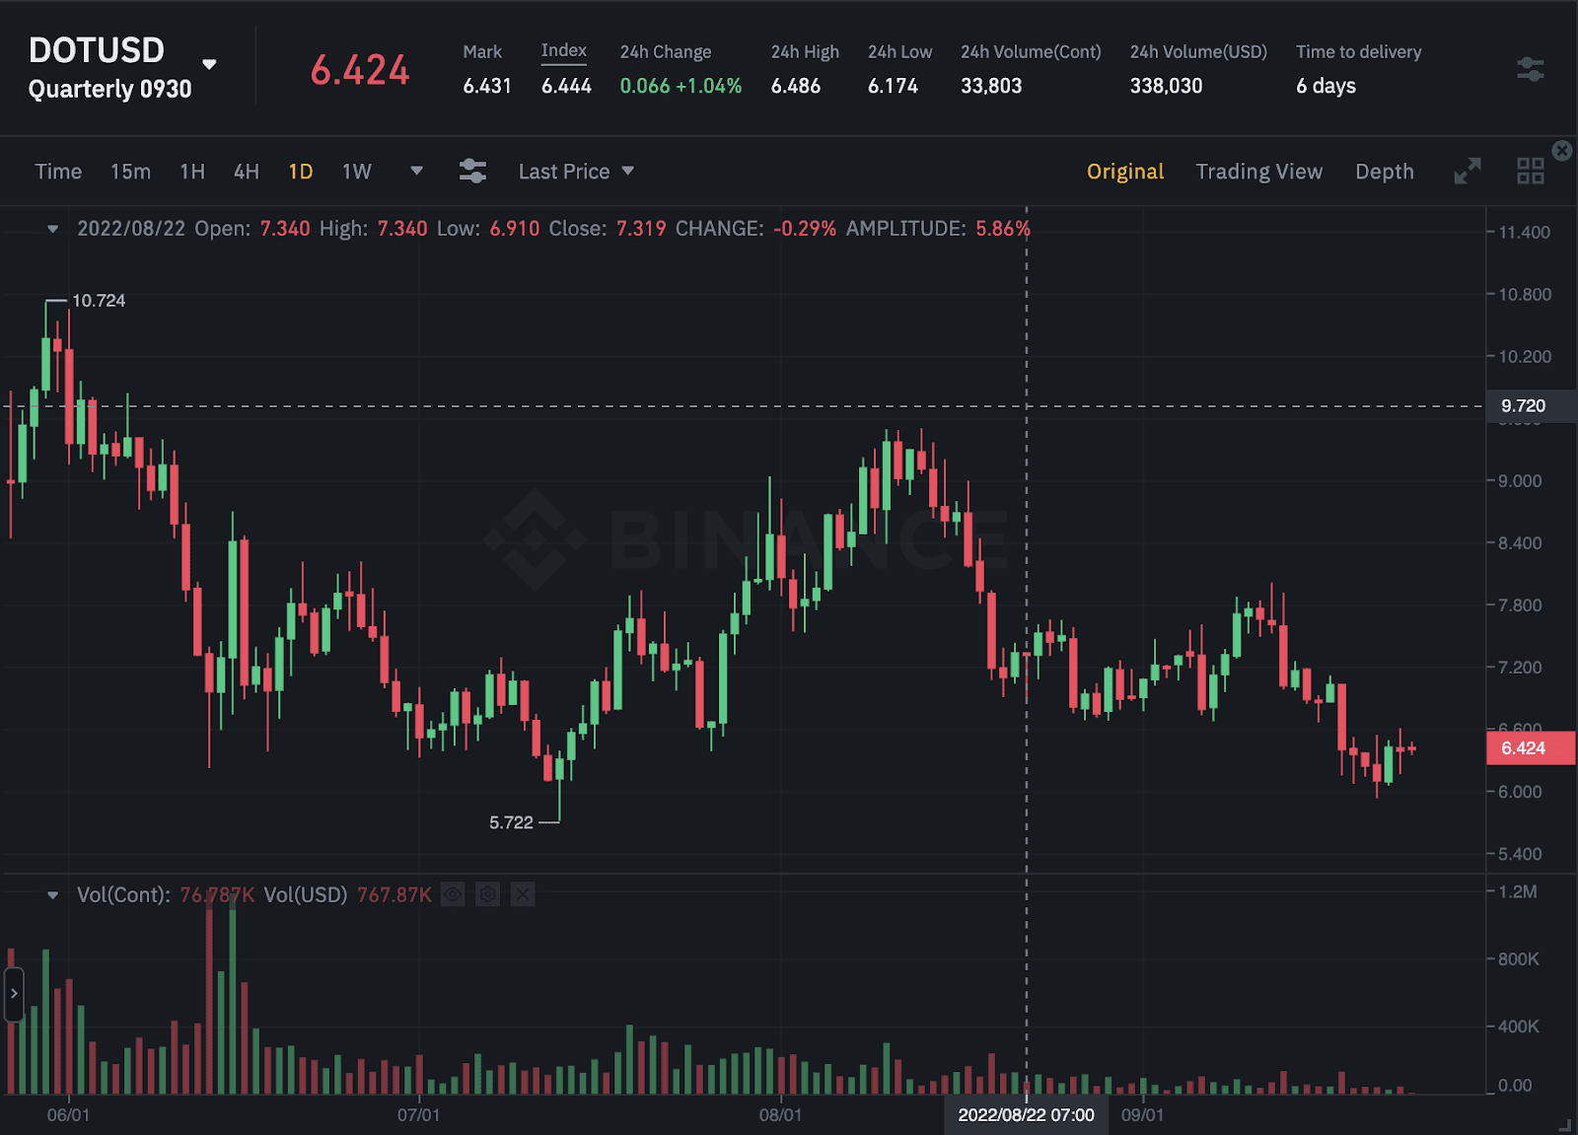
Task: Click the 08/01 date on time axis
Action: (780, 1115)
